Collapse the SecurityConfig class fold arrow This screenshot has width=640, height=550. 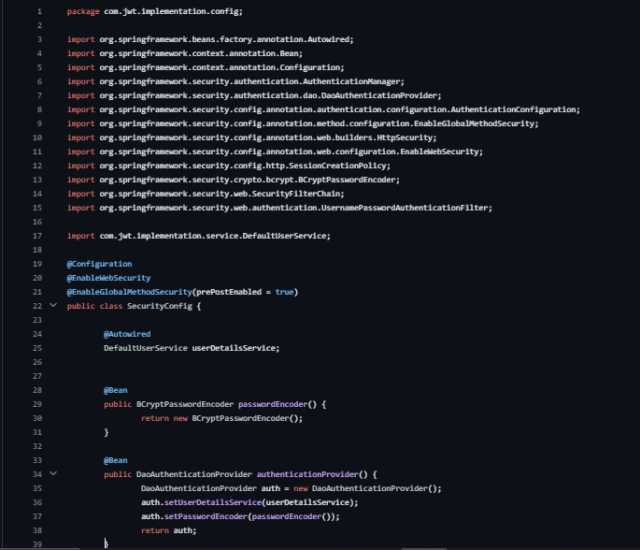point(53,305)
